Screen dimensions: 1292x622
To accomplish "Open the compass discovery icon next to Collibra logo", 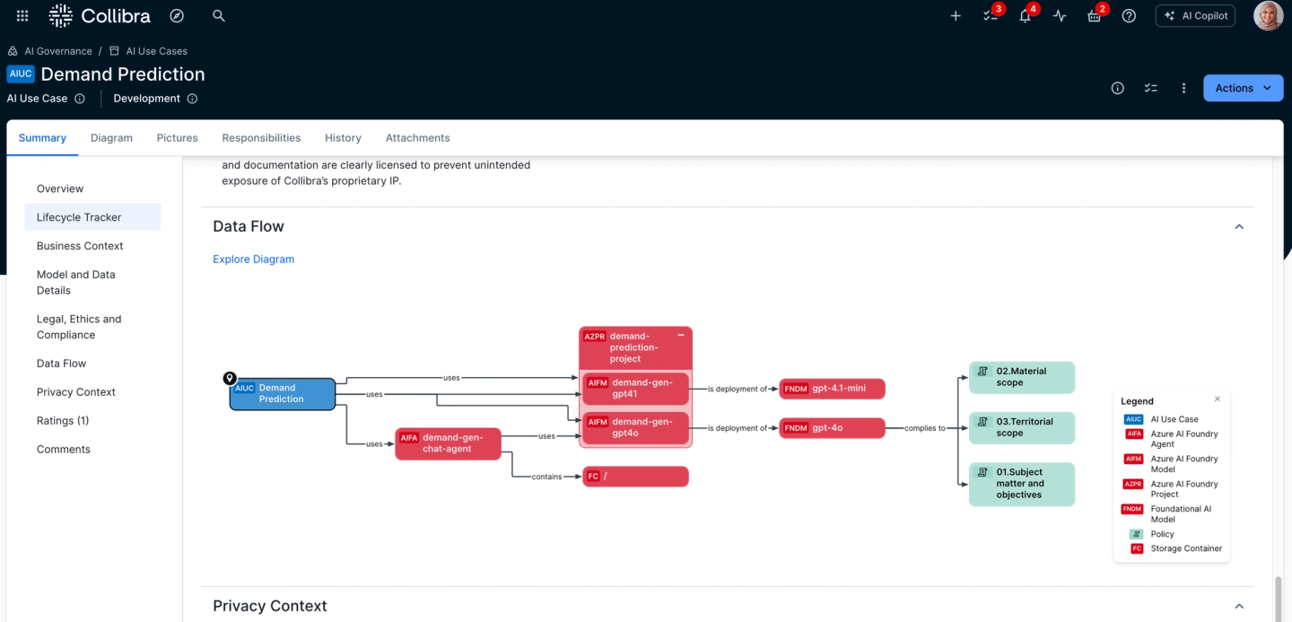I will coord(176,15).
